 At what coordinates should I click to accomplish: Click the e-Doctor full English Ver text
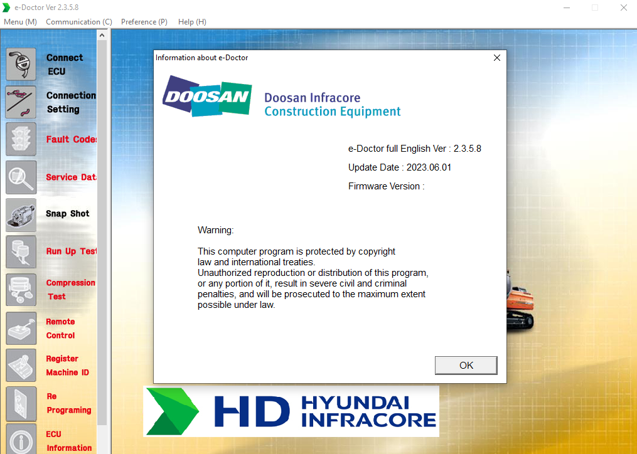(414, 149)
